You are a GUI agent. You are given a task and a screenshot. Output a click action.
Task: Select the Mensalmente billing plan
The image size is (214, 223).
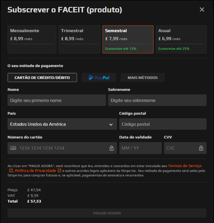32,39
